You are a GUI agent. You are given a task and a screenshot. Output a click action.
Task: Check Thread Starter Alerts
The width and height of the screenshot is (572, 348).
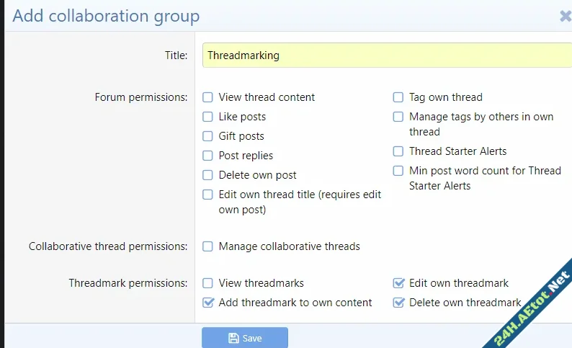pyautogui.click(x=398, y=151)
